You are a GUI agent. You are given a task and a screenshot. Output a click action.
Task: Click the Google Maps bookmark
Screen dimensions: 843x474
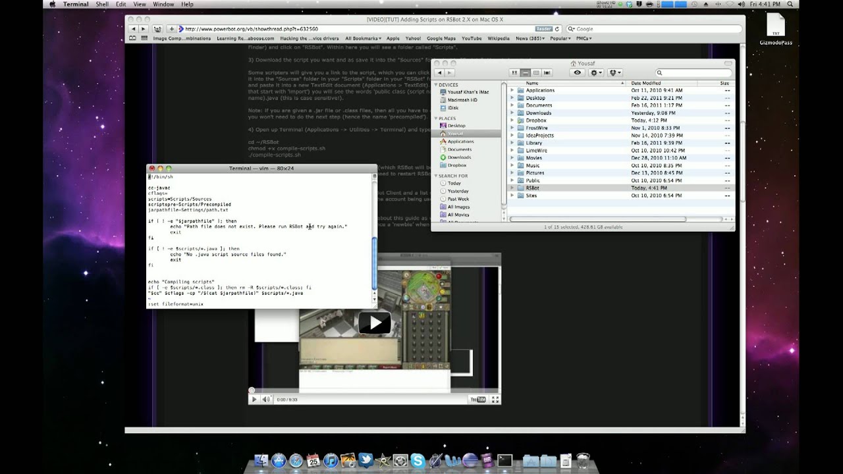[441, 38]
